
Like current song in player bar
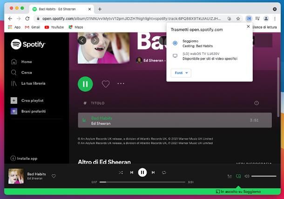[54, 176]
